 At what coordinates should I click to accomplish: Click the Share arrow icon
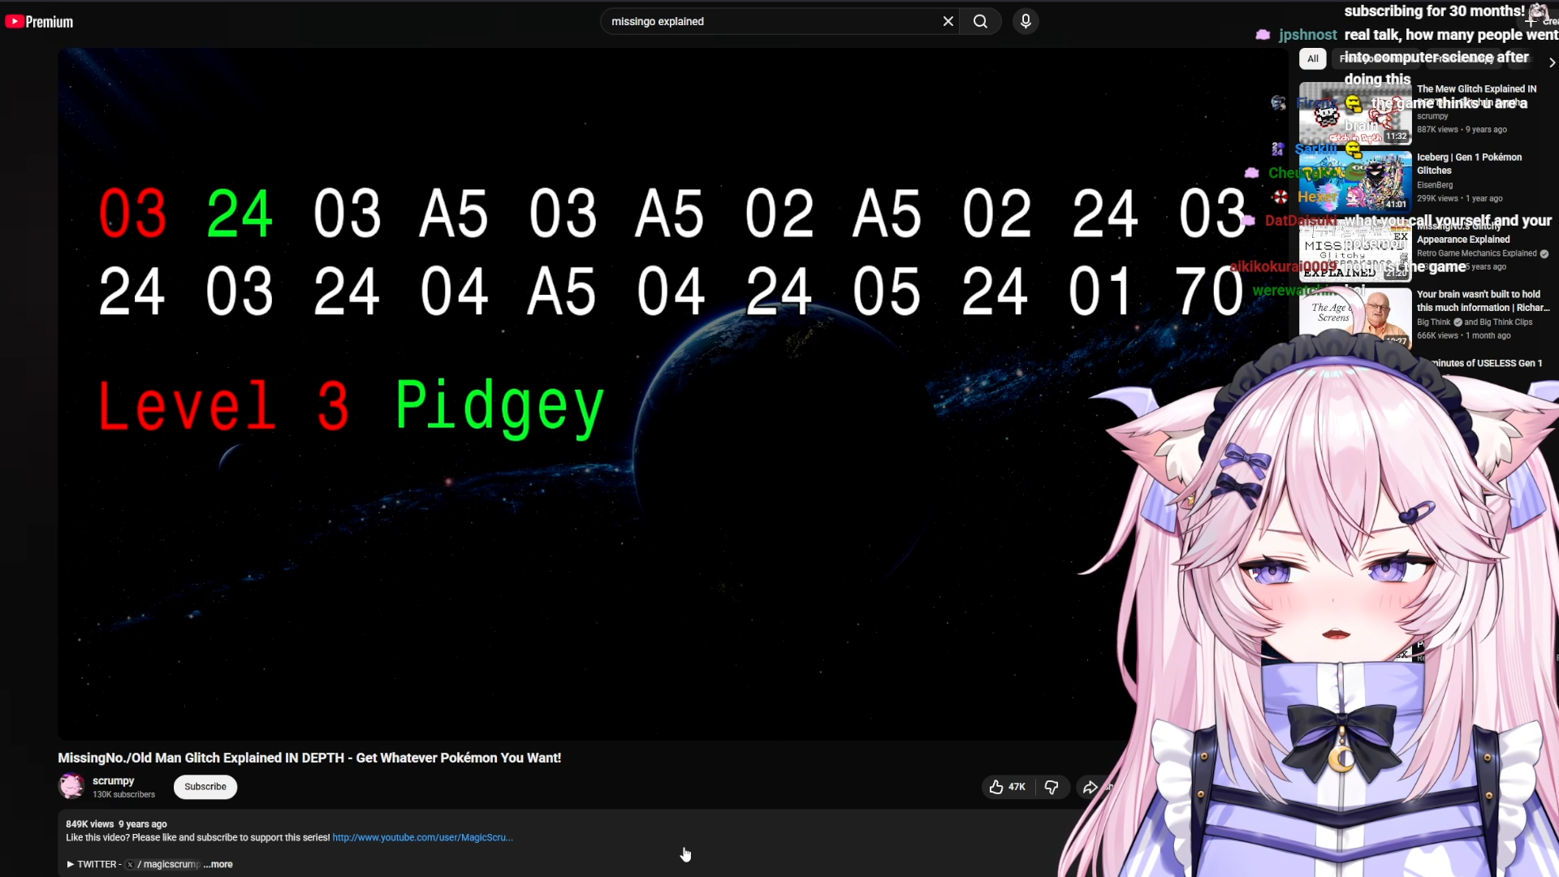tap(1090, 787)
